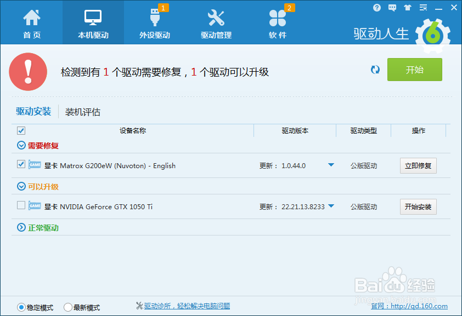Open the skin shirt icon
Image resolution: width=462 pixels, height=316 pixels.
coord(408,8)
